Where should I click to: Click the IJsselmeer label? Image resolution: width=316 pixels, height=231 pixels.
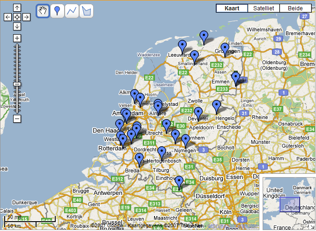164,85
